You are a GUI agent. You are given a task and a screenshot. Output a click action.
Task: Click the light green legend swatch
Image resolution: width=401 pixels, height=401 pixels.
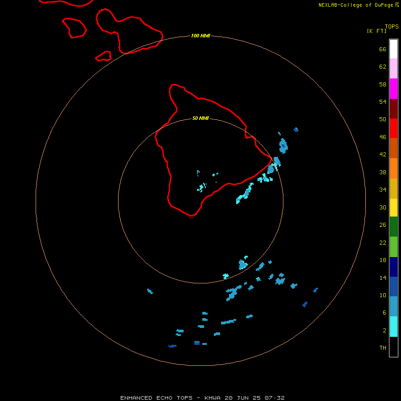click(393, 247)
